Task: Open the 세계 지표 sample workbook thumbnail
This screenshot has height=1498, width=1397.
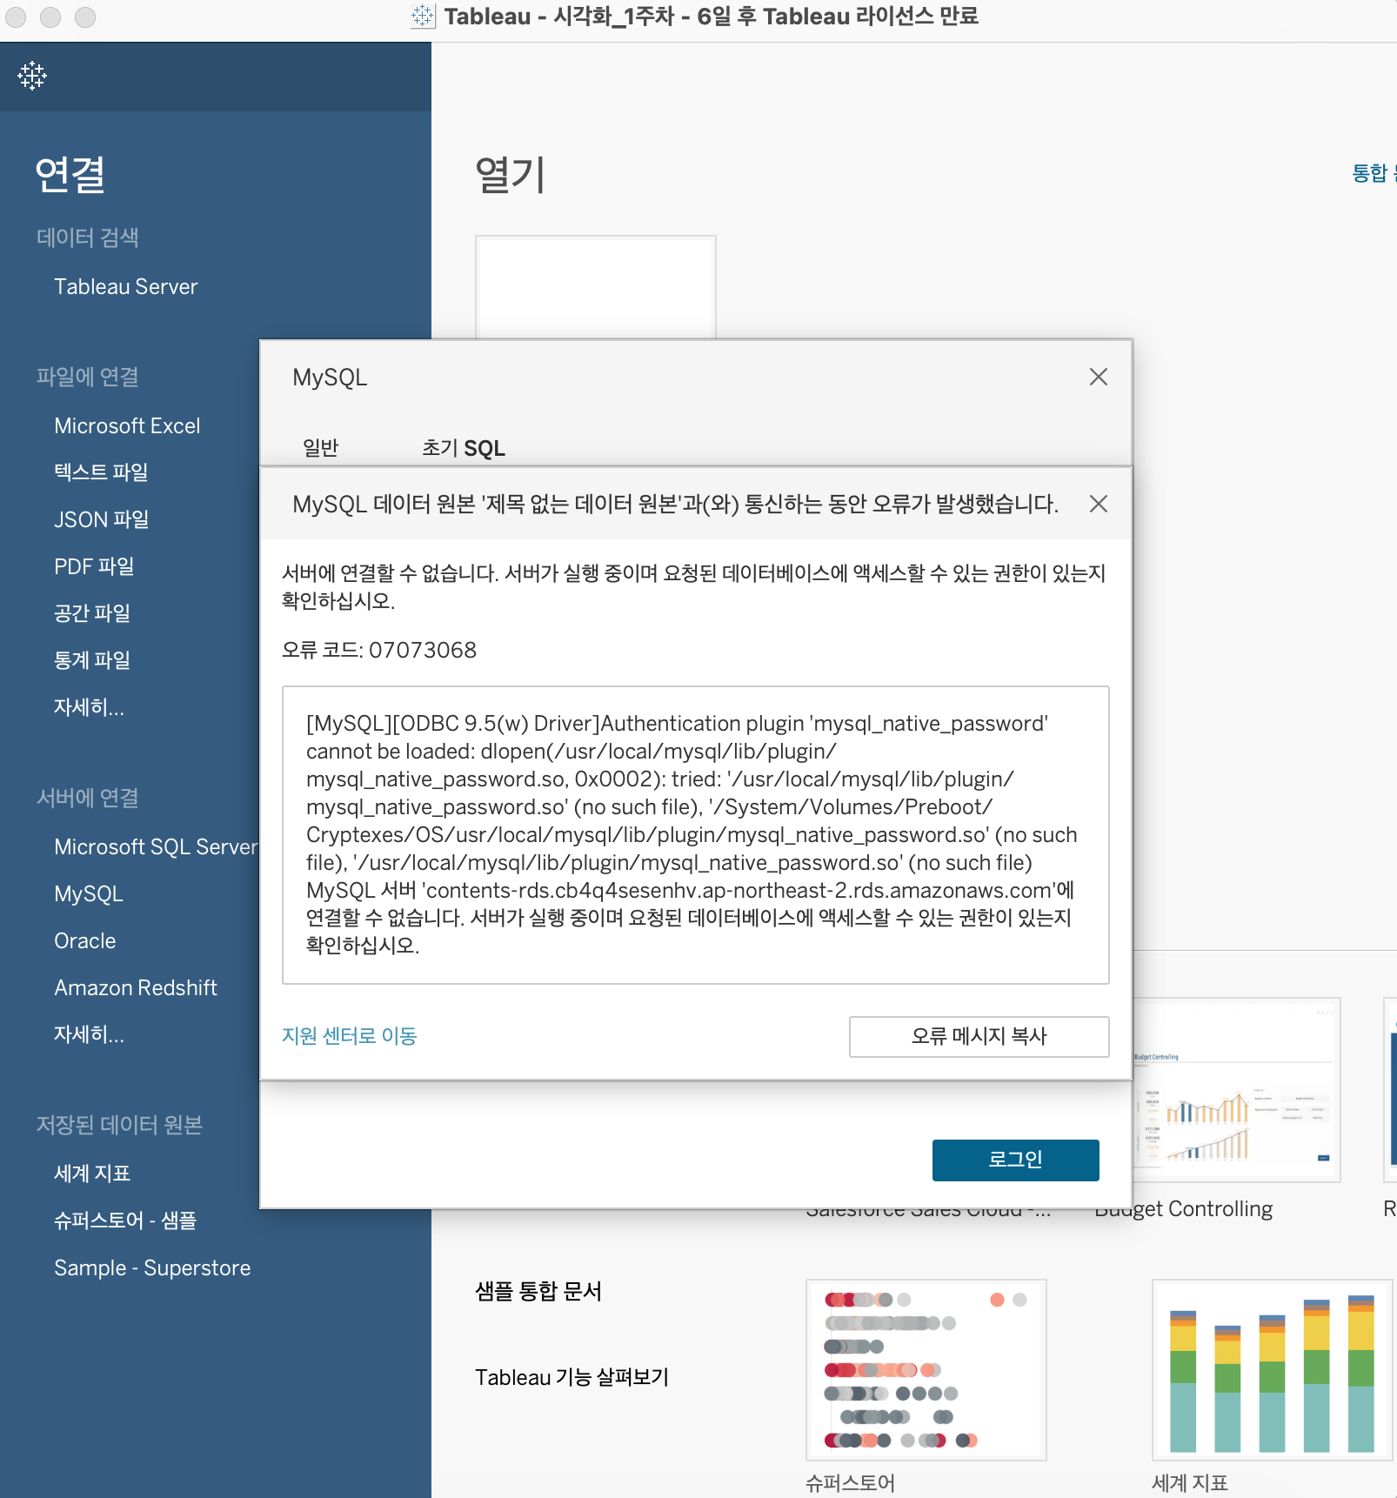Action: coord(1273,1369)
